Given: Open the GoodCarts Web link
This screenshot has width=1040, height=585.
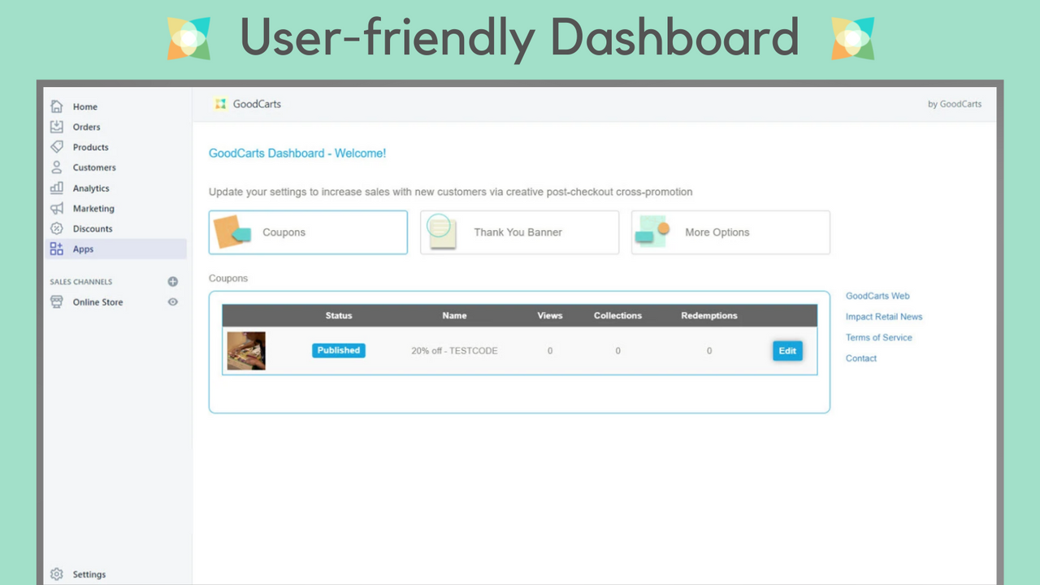Looking at the screenshot, I should point(877,296).
